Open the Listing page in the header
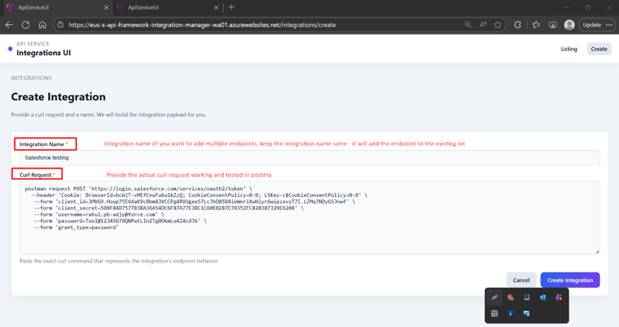The image size is (619, 327). click(569, 49)
